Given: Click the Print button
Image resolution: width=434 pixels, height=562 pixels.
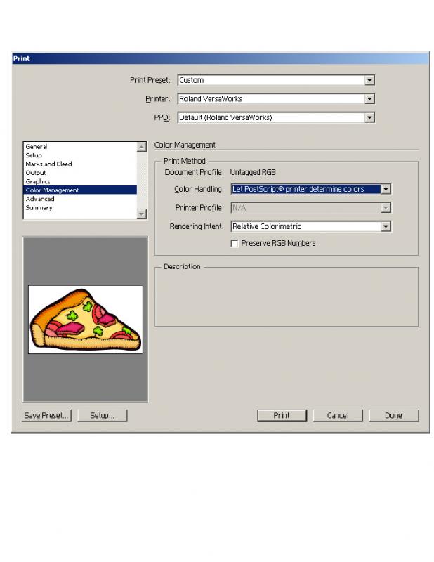Looking at the screenshot, I should click(x=282, y=415).
